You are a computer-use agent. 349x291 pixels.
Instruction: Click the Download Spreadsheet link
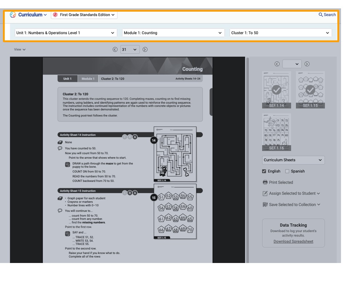[293, 242]
